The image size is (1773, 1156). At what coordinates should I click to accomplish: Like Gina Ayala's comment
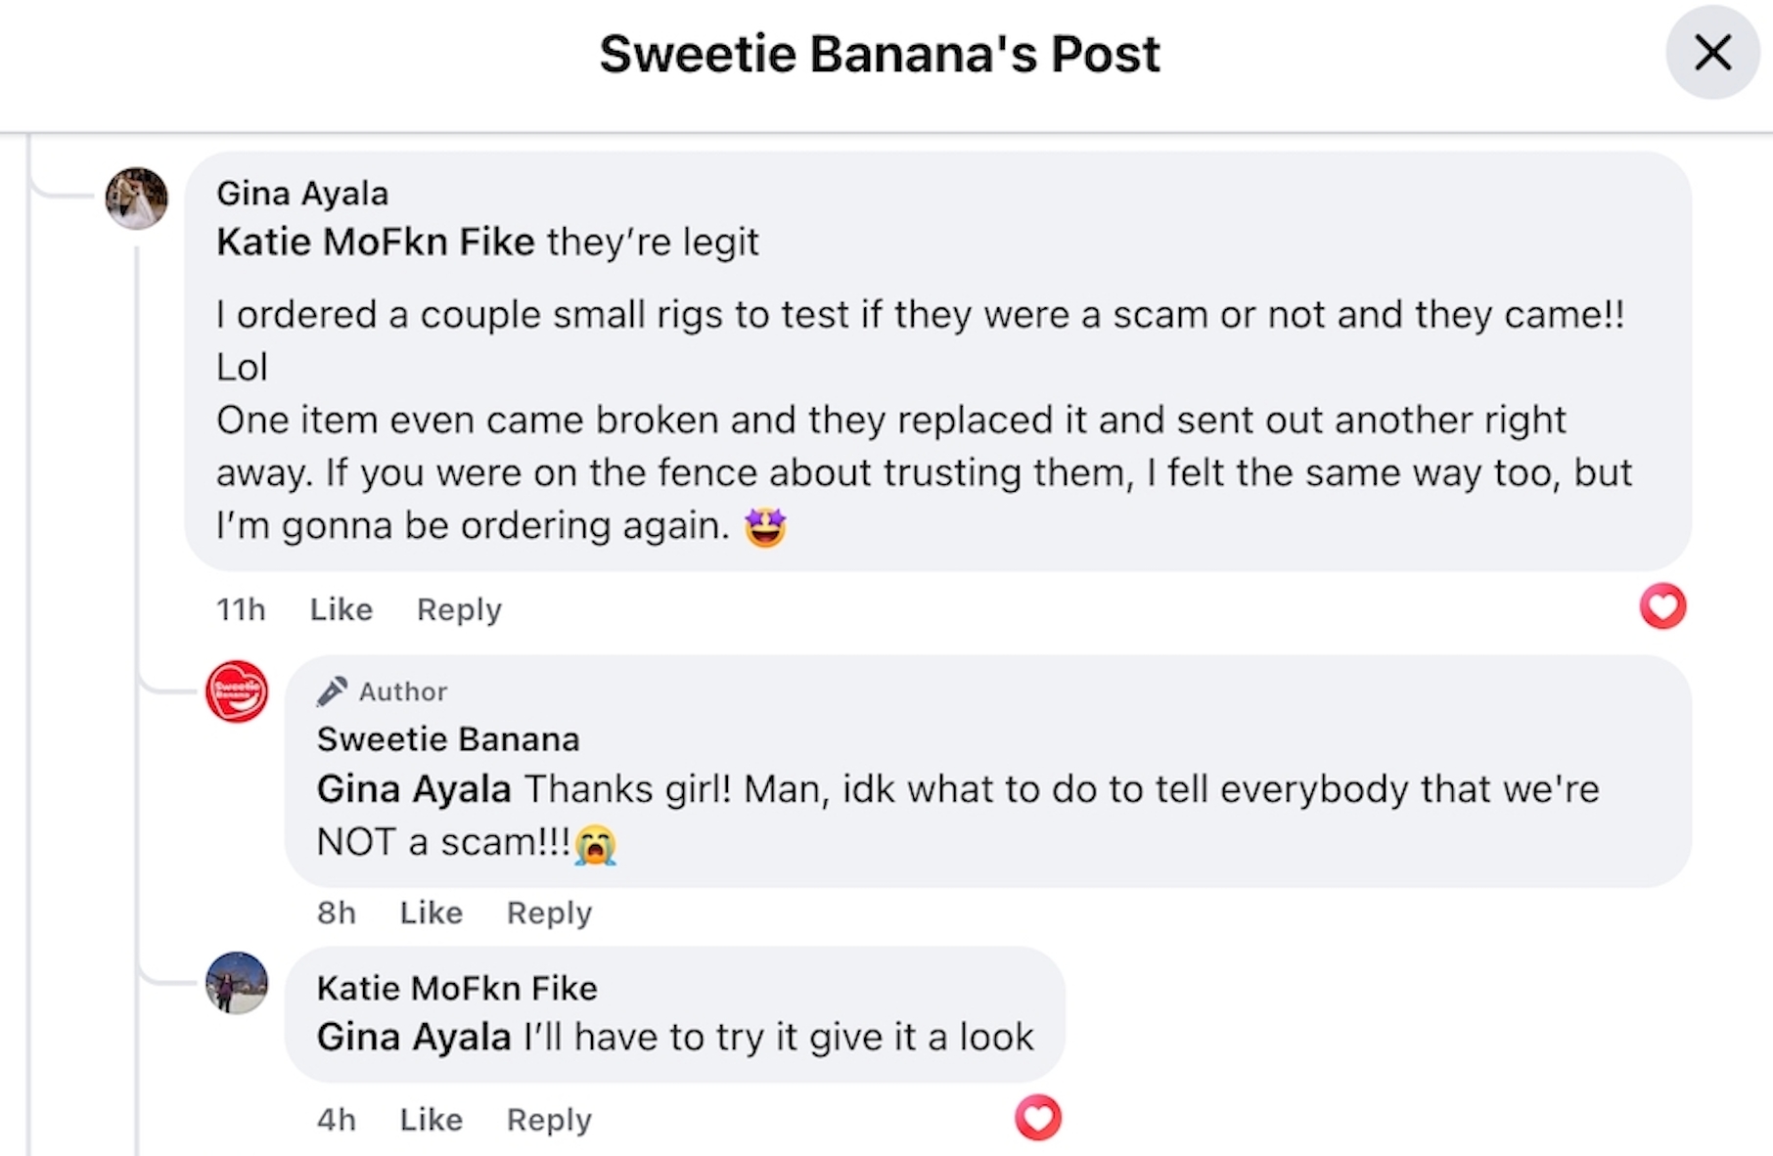[x=341, y=609]
